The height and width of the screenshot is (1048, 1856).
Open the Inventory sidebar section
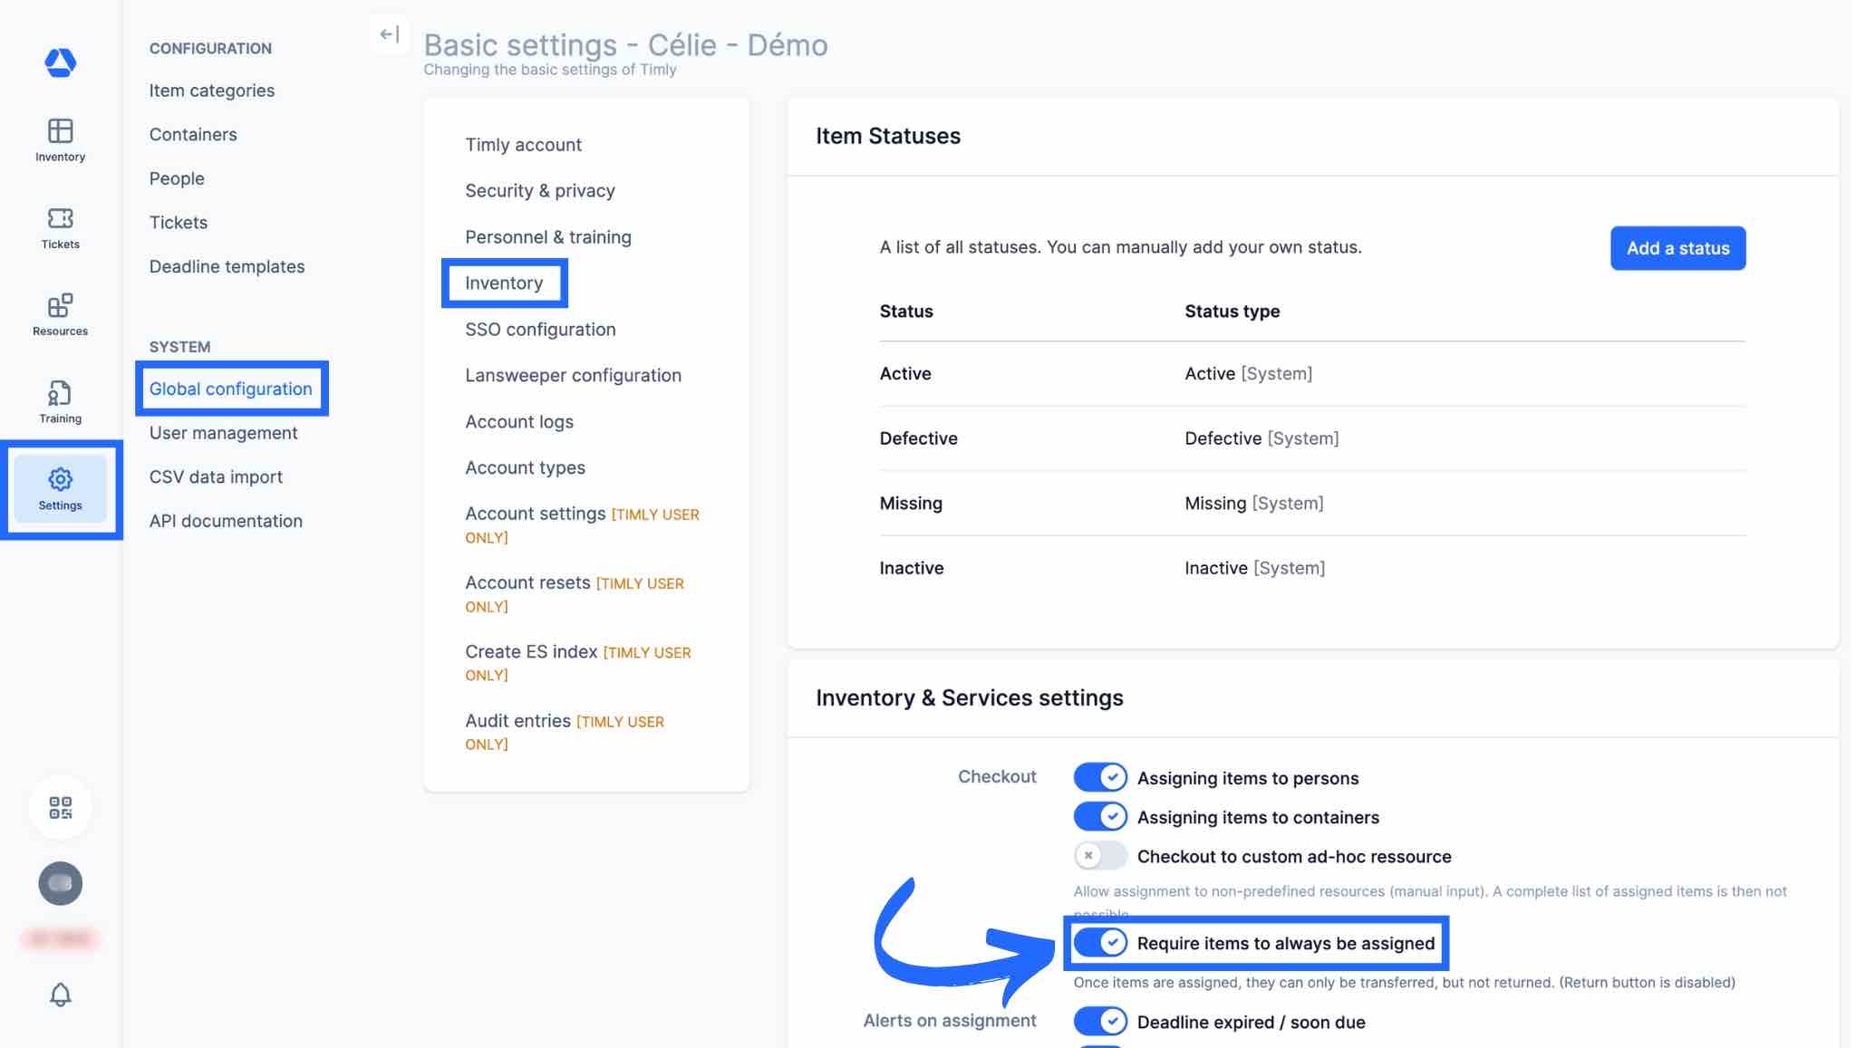(x=60, y=140)
